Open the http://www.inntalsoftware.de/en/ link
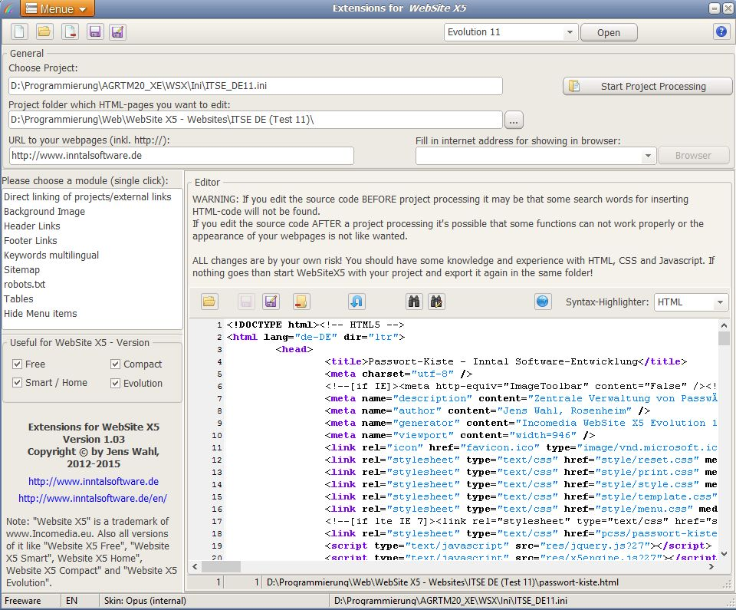This screenshot has height=610, width=736. pyautogui.click(x=93, y=498)
